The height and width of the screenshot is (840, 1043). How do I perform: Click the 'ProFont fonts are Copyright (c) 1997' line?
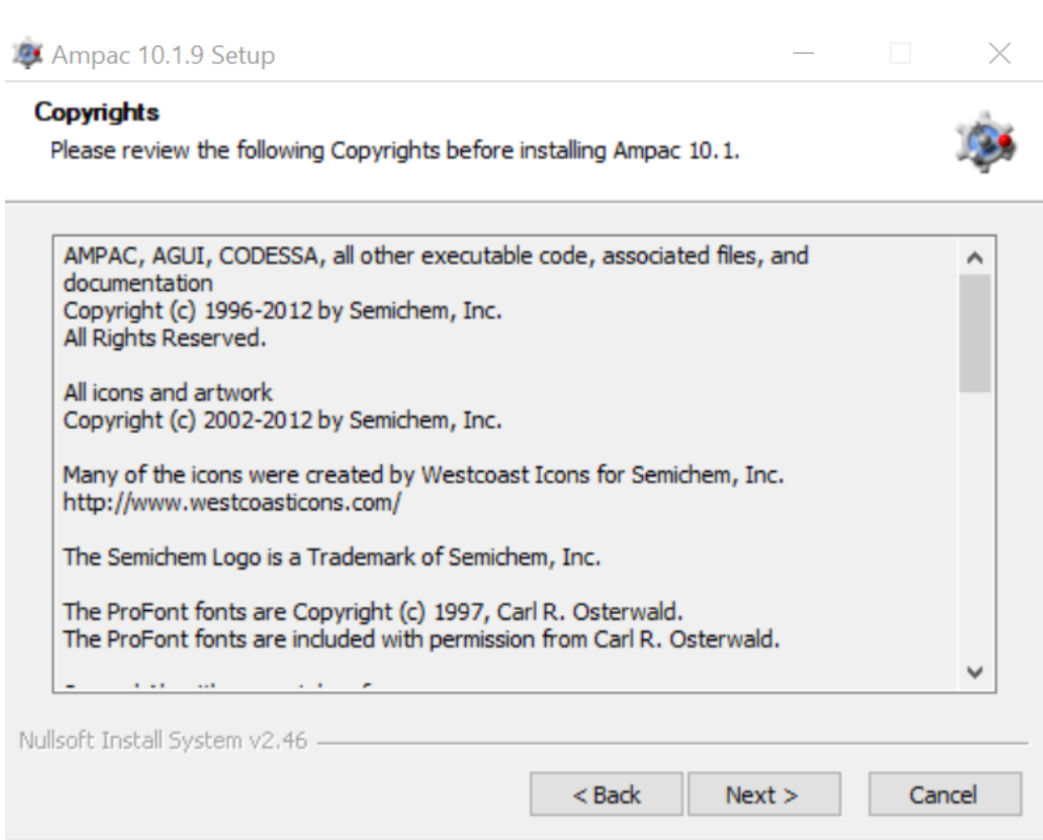coord(373,612)
